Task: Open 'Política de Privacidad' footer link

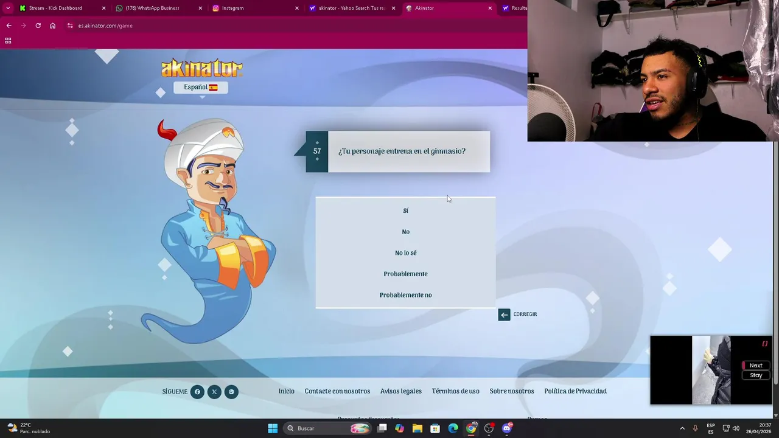Action: coord(575,391)
